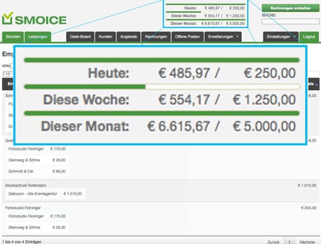Click the 1 bis 4 von 4 Einträgen status
The height and width of the screenshot is (244, 321).
[22, 241]
